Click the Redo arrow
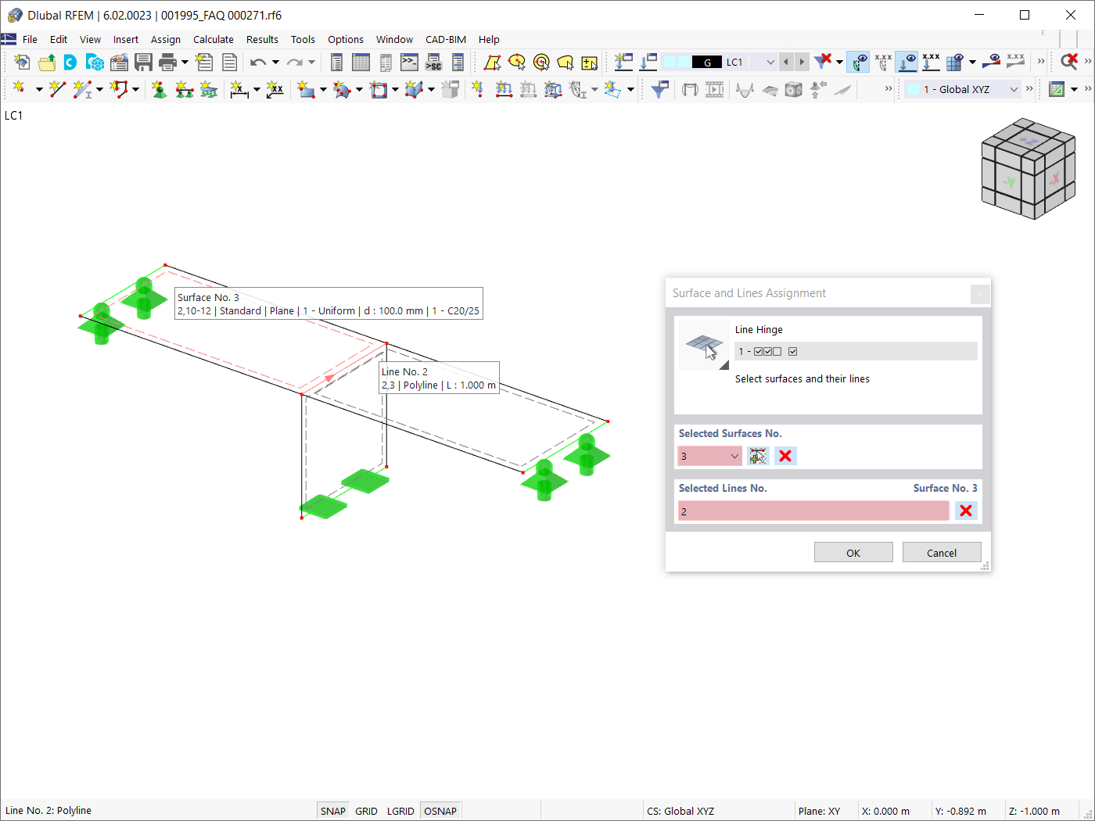1095x821 pixels. (294, 63)
